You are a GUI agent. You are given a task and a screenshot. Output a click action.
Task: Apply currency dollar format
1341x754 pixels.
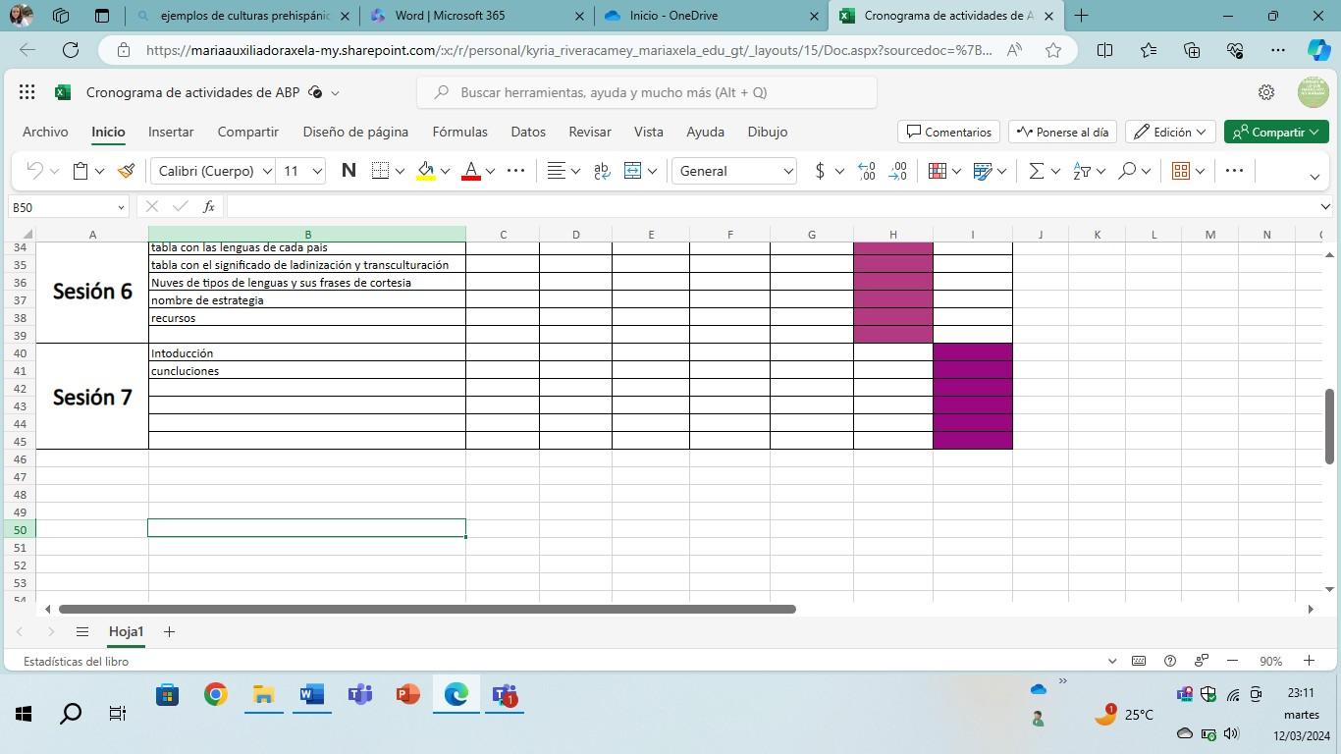(820, 171)
